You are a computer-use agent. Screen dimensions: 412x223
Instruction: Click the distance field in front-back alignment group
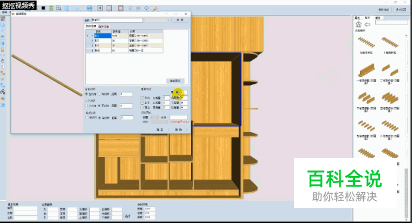[x=127, y=118]
